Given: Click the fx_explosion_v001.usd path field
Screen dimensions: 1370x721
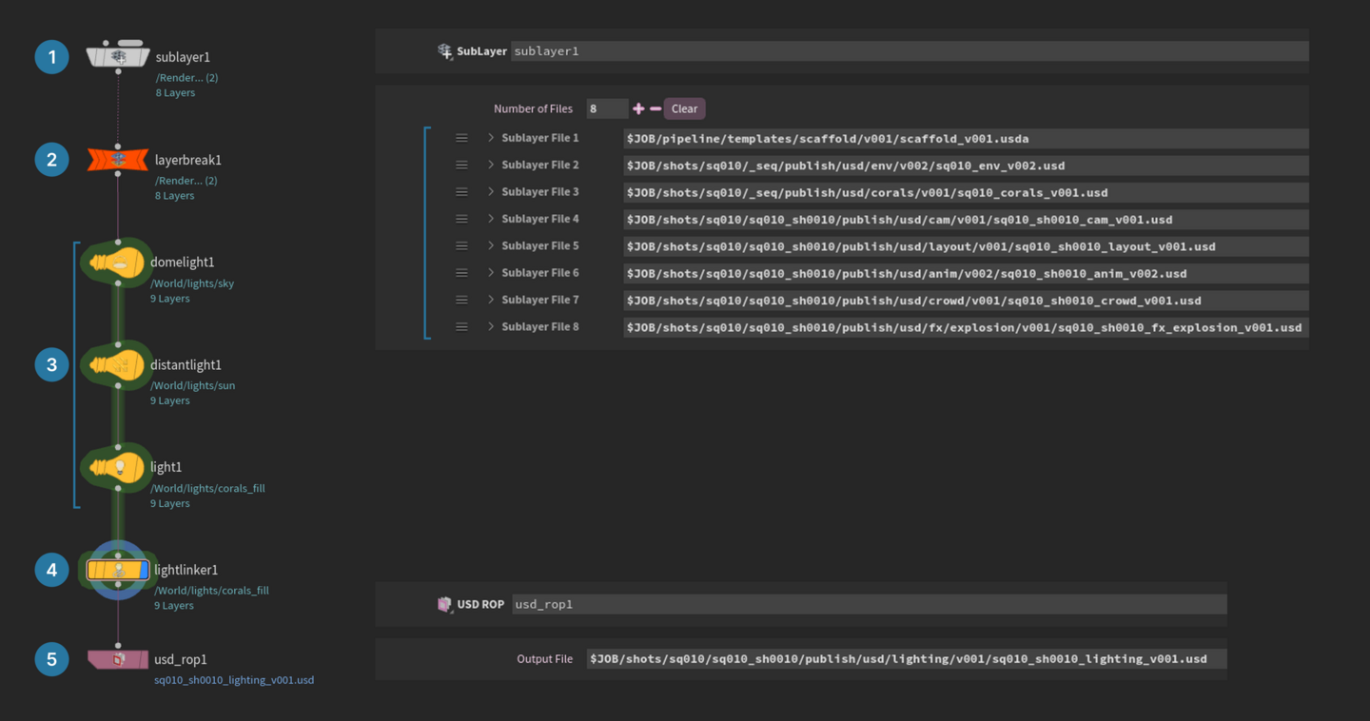Looking at the screenshot, I should tap(966, 327).
